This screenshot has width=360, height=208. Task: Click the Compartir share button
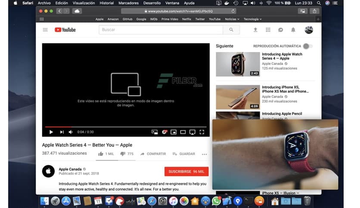pos(153,154)
